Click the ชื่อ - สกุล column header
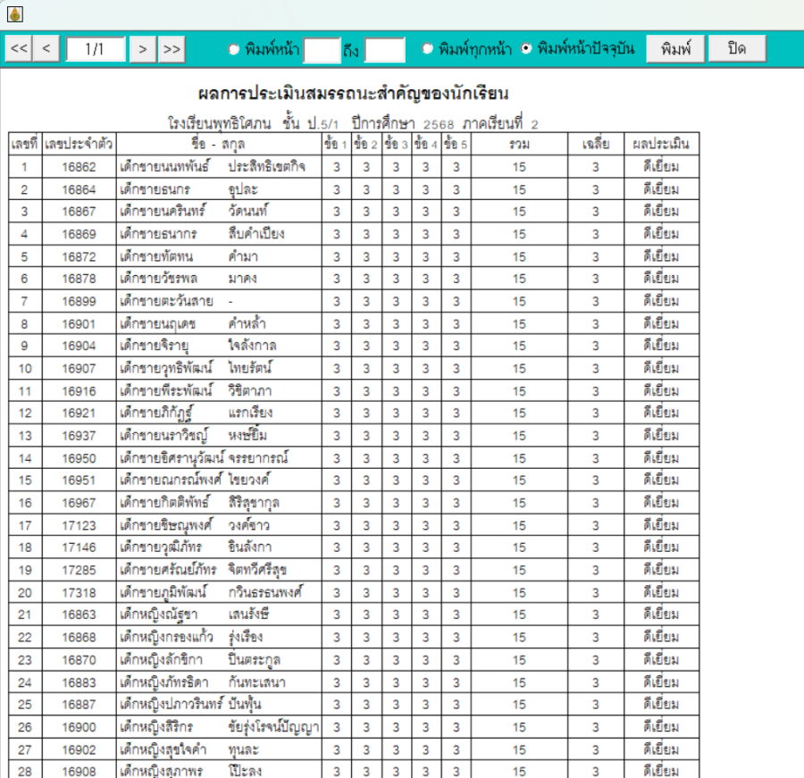This screenshot has height=778, width=804. pos(218,144)
